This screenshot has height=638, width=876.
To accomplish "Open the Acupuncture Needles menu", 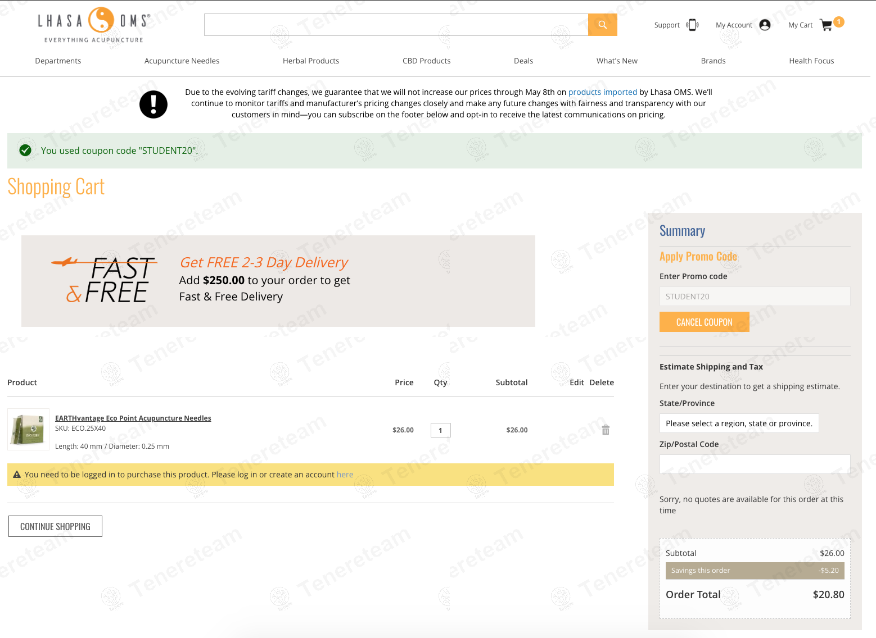I will [x=182, y=61].
